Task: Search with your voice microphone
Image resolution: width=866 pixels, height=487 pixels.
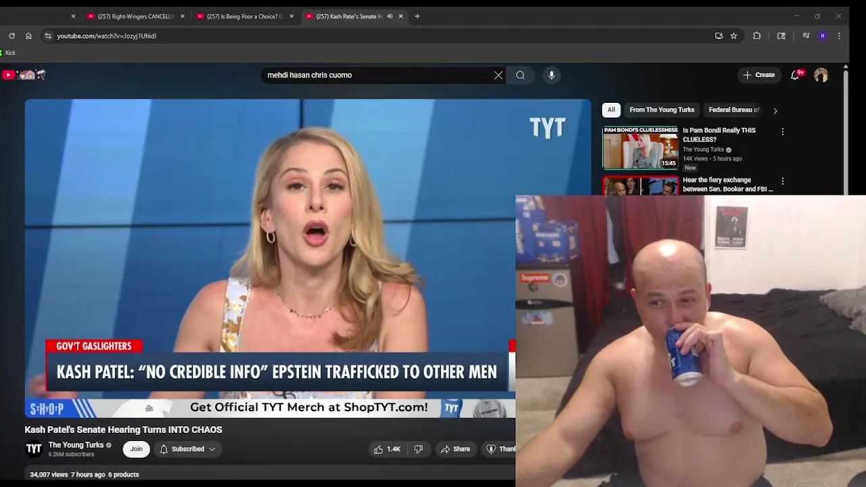Action: click(551, 75)
